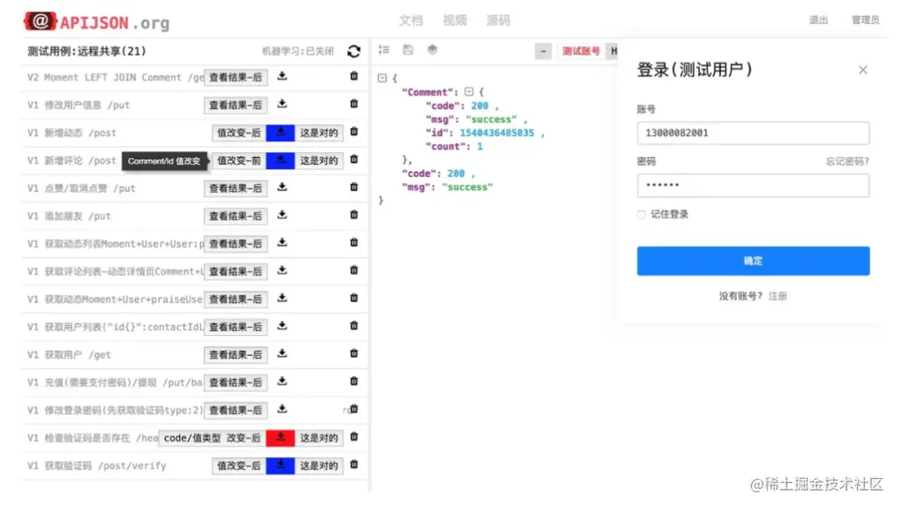
Task: Switch to the 源码 tab
Action: [x=498, y=20]
